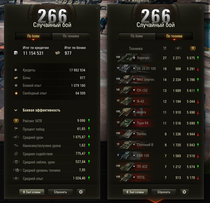Image resolution: width=210 pixels, height=203 pixels.
Task: Open settings gear in the right panel
Action: click(x=184, y=192)
